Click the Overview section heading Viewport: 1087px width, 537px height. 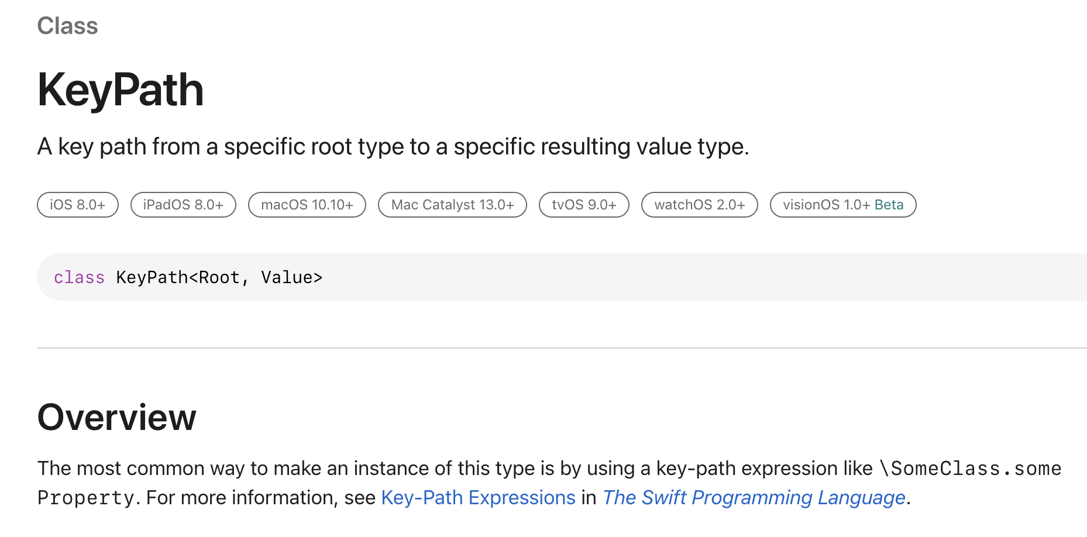tap(117, 418)
